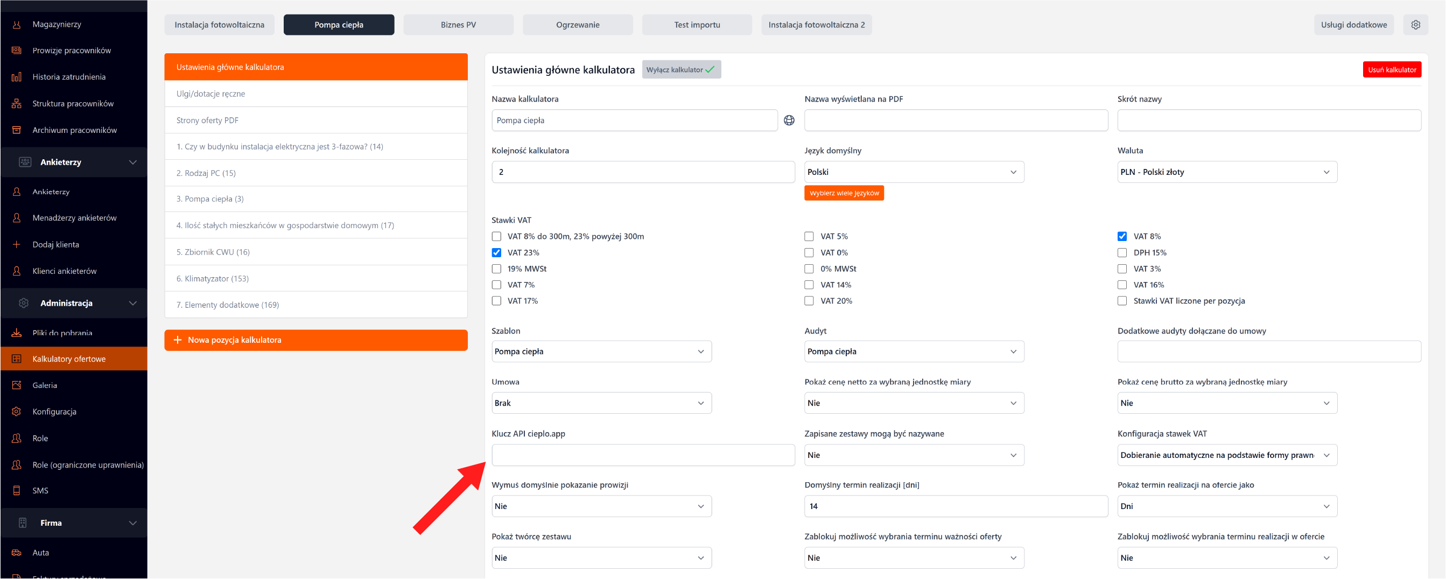Click the Wybierz wiele języków button
The width and height of the screenshot is (1446, 579).
click(x=844, y=193)
